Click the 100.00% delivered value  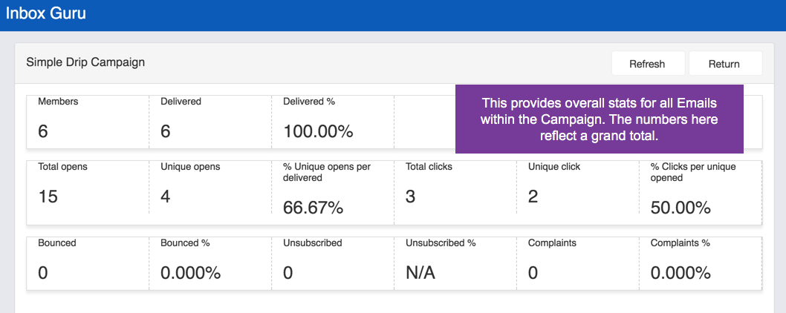(318, 131)
